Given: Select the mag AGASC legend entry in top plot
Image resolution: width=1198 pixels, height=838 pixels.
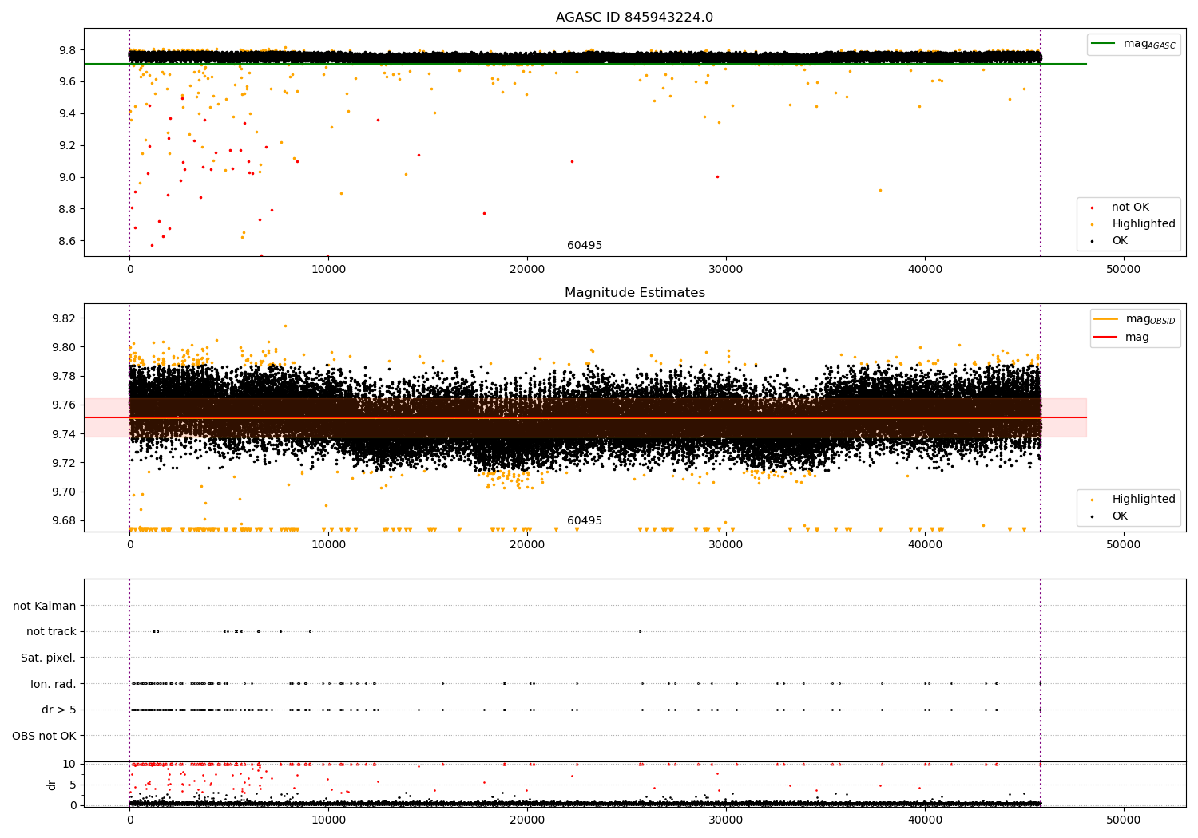Looking at the screenshot, I should [x=1133, y=44].
